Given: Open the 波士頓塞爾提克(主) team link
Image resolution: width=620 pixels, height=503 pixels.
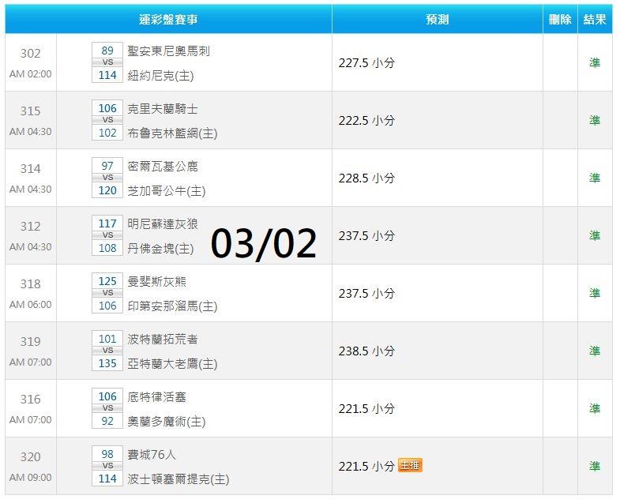Looking at the screenshot, I should tap(178, 479).
